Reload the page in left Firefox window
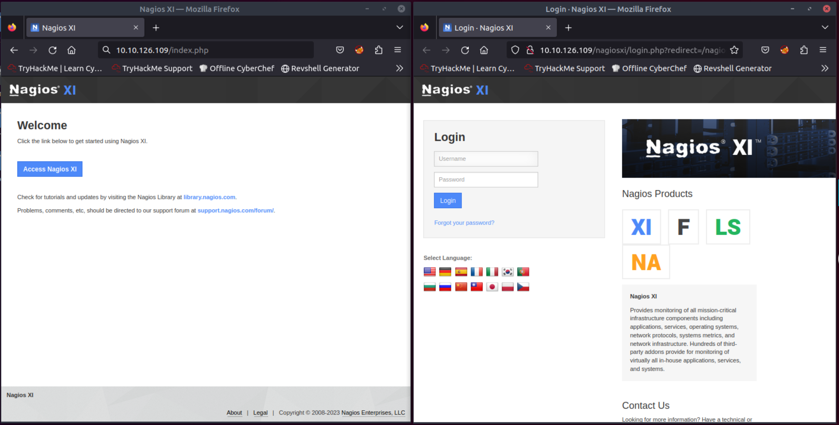The width and height of the screenshot is (839, 425). 52,50
